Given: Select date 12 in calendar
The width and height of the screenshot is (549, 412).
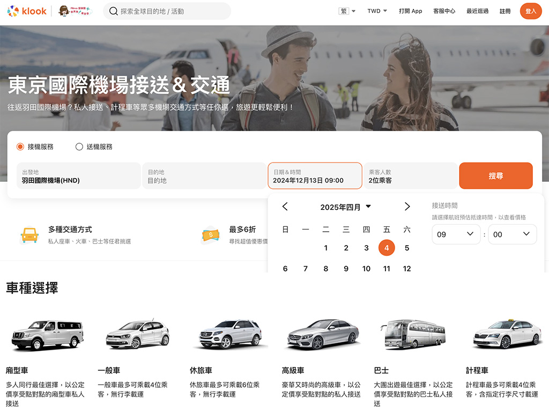Looking at the screenshot, I should tap(407, 269).
